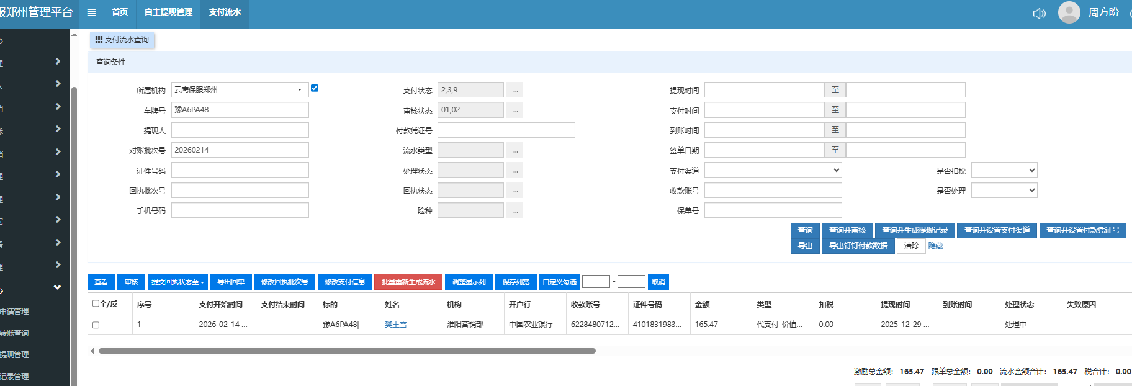
Task: Open the 流水类型 ellipsis picker
Action: pos(514,151)
